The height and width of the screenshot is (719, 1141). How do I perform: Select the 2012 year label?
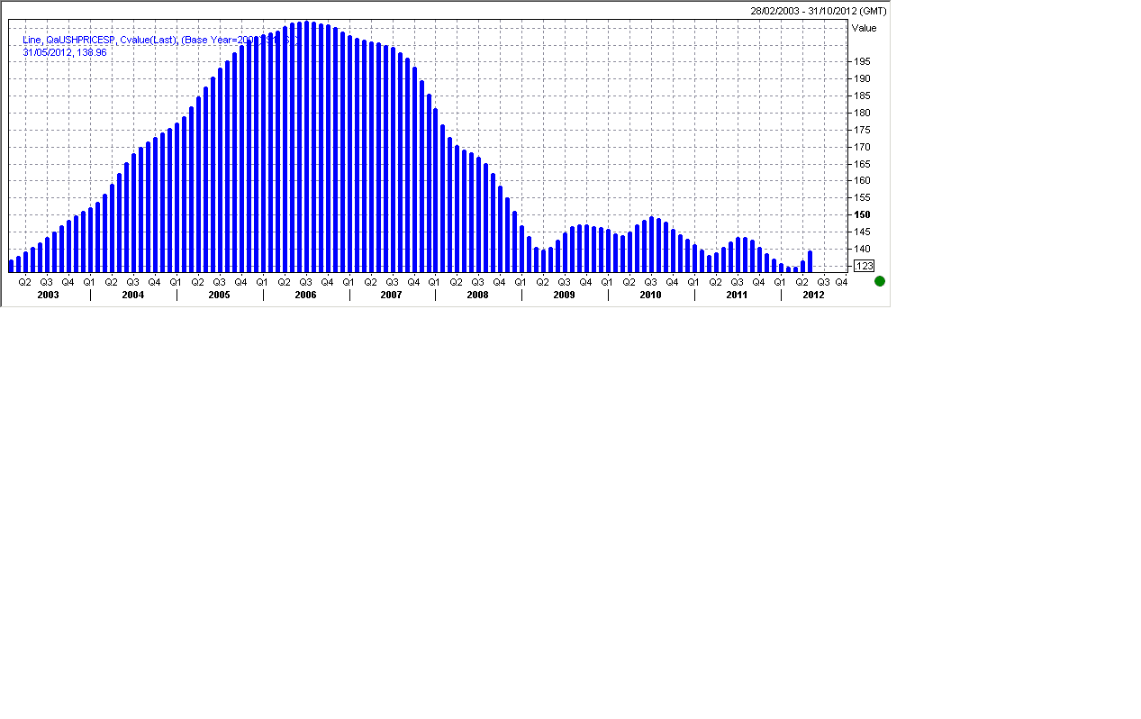(x=813, y=295)
